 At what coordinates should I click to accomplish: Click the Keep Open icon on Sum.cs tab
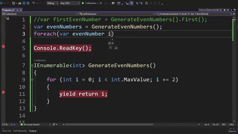225,10
